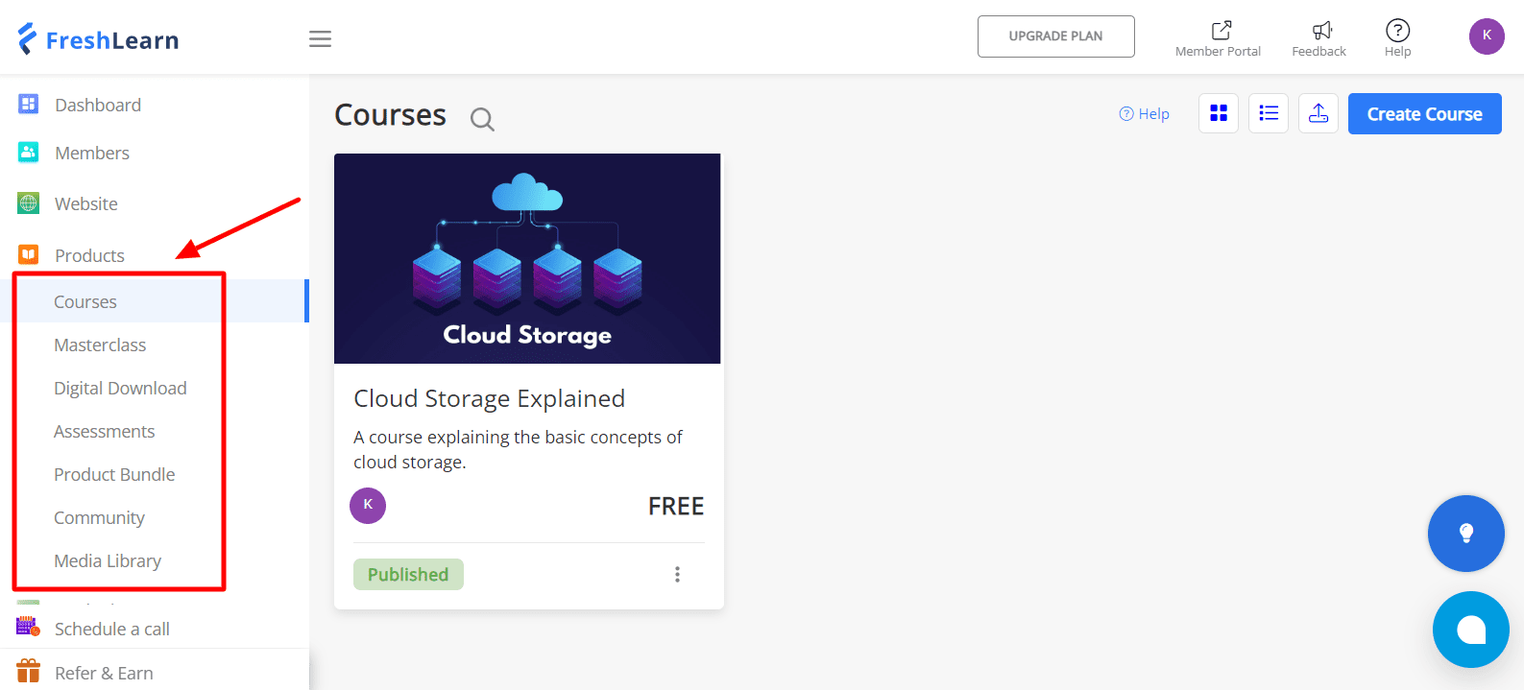Switch to grid view layout
The image size is (1524, 690).
tap(1219, 113)
